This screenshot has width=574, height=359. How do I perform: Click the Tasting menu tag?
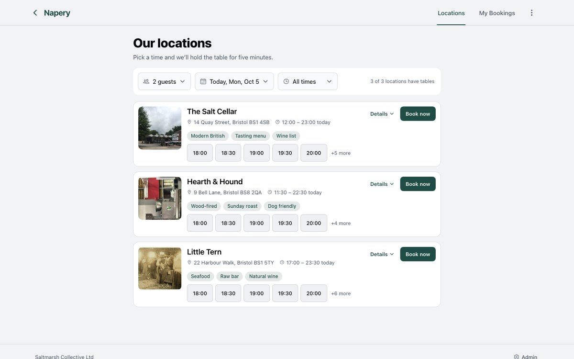(251, 136)
